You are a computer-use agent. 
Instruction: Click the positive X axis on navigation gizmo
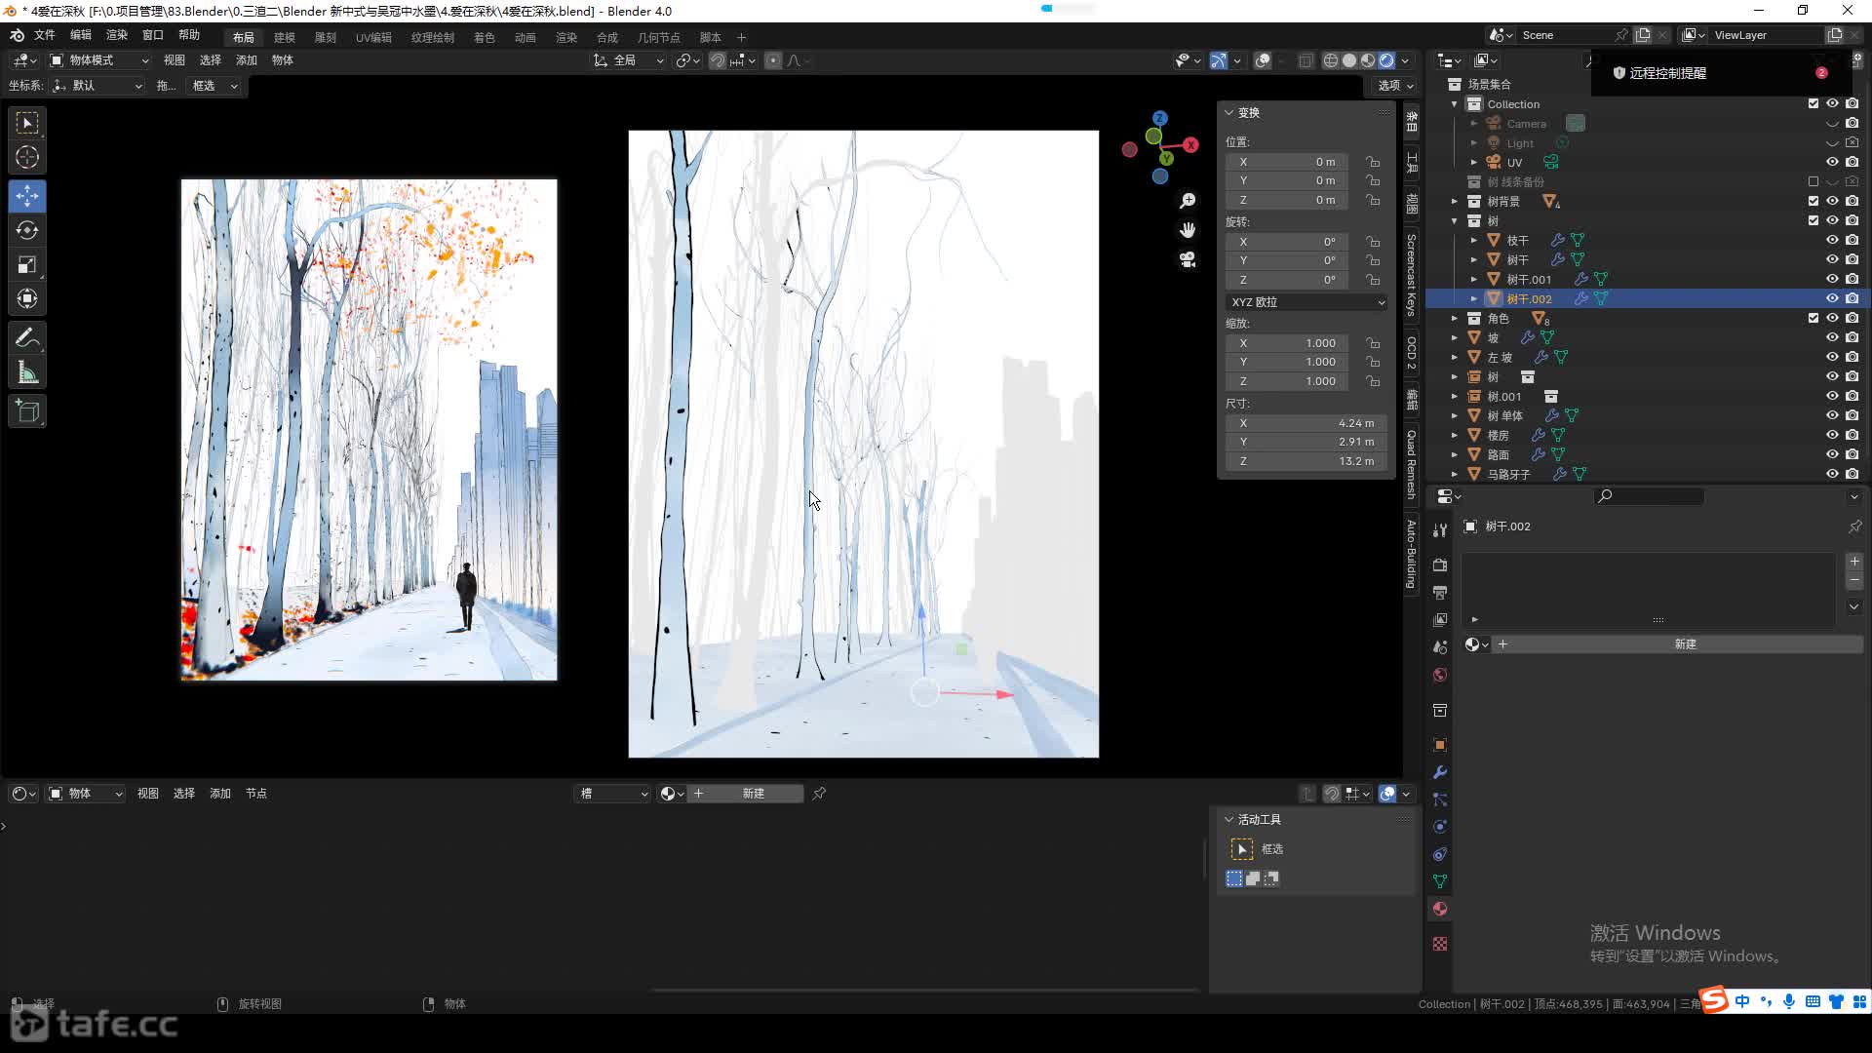click(x=1191, y=144)
